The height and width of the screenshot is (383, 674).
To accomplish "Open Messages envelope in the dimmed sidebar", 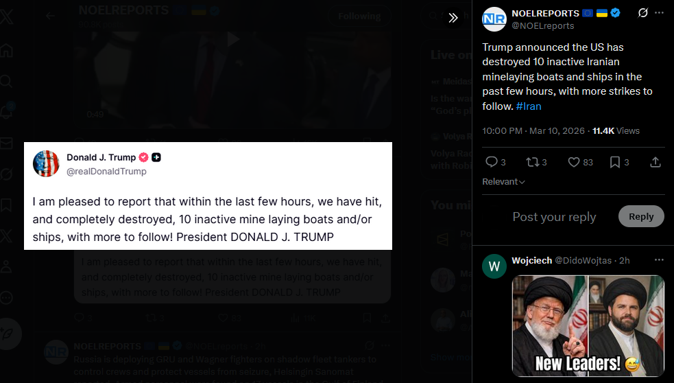I will [6, 143].
